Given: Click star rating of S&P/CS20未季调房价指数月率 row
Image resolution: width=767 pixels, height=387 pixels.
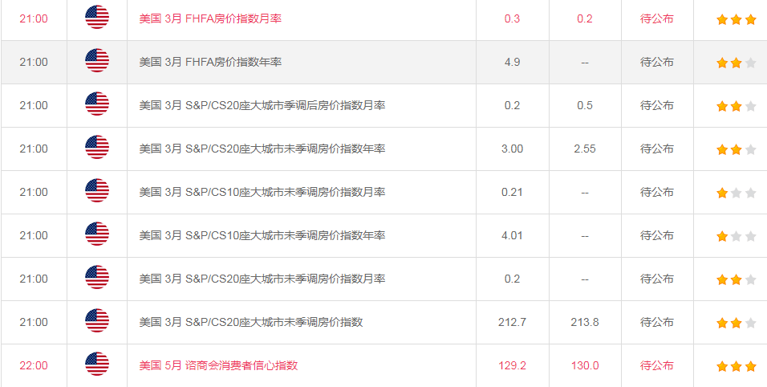Looking at the screenshot, I should pyautogui.click(x=737, y=279).
